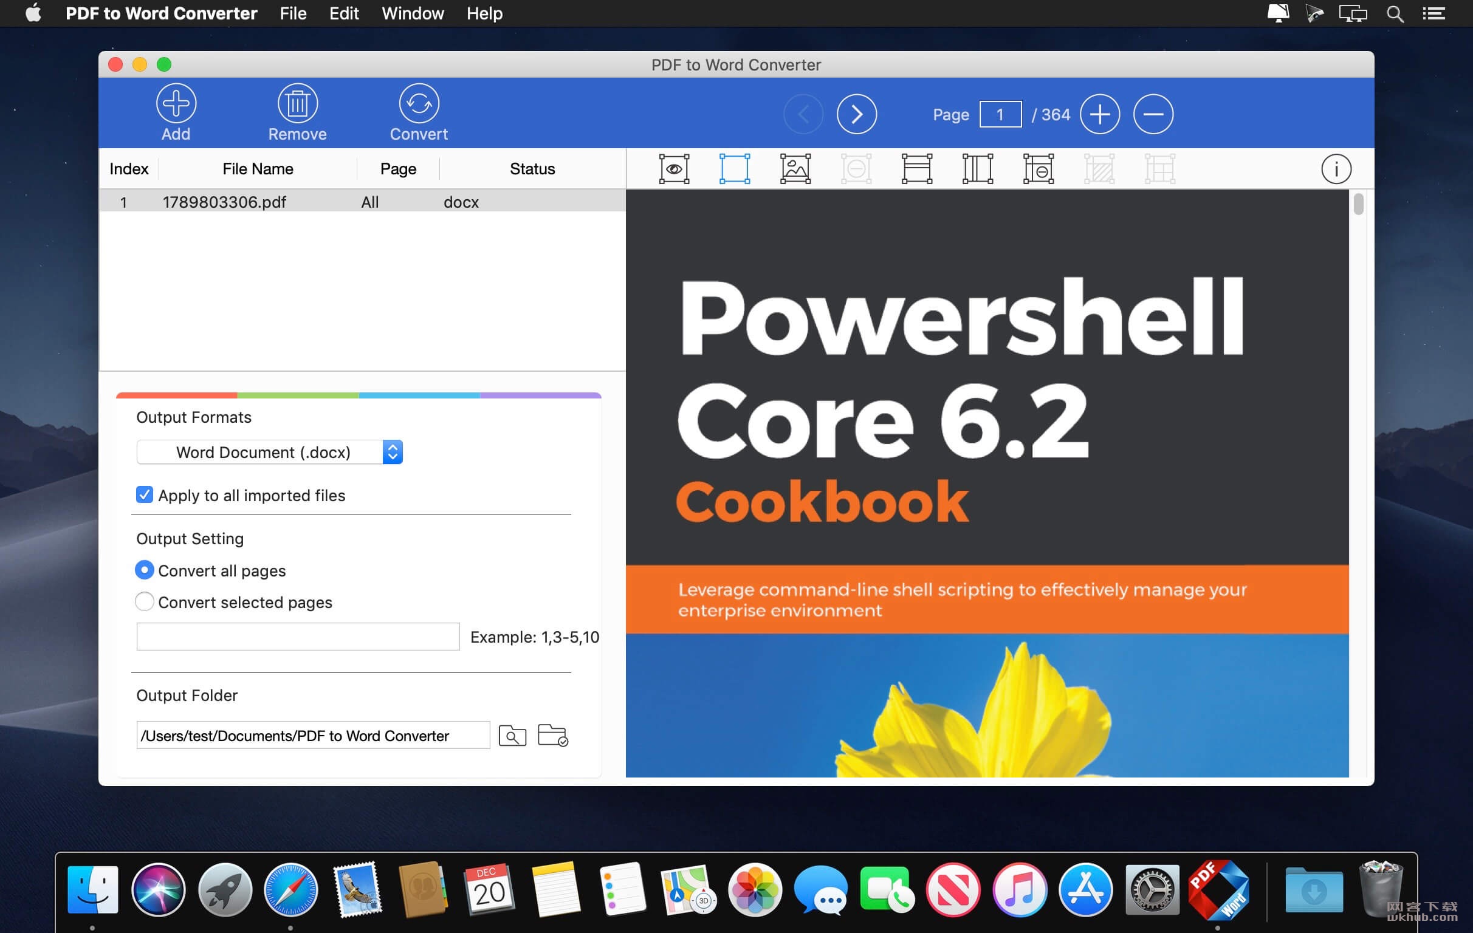Click the output folder path field
Screen dimensions: 1473x933
(313, 736)
